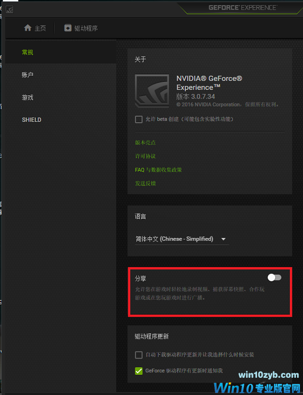Viewport: 303px width, 395px height.
Task: Check the auto-download driver updates checkbox
Action: click(139, 355)
